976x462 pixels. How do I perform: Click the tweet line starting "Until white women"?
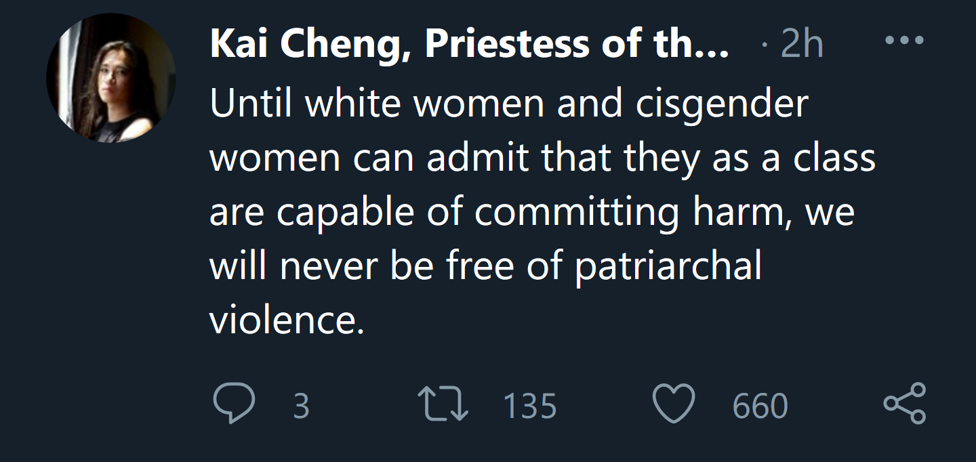coord(508,104)
